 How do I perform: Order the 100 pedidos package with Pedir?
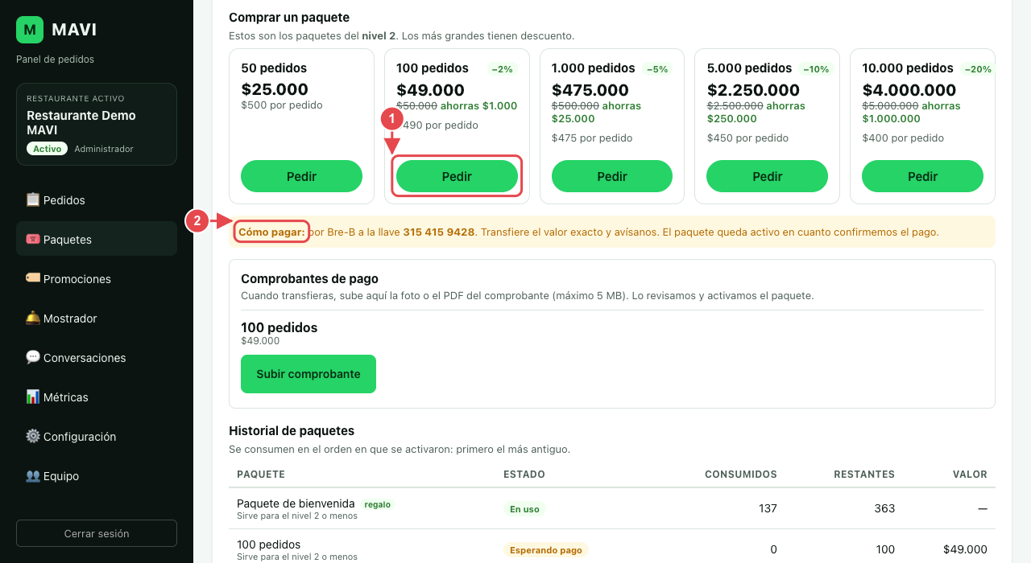[457, 176]
